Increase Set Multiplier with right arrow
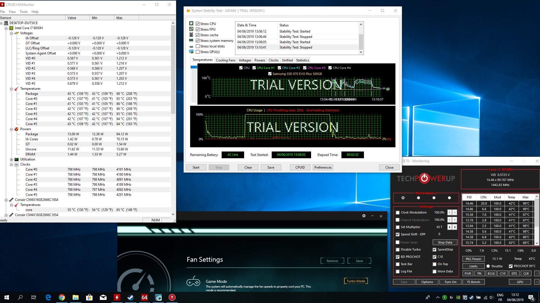 pos(455,227)
